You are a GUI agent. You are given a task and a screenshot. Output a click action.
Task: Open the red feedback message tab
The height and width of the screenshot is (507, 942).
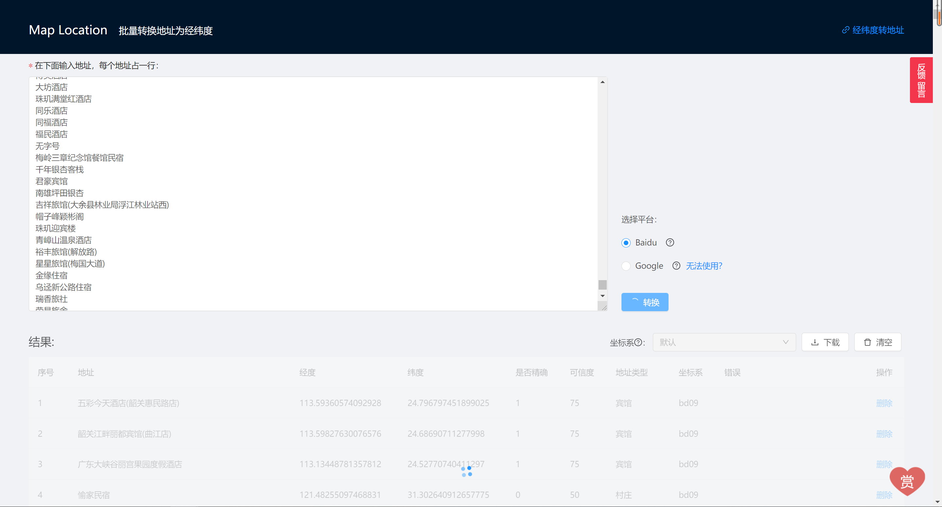(921, 80)
